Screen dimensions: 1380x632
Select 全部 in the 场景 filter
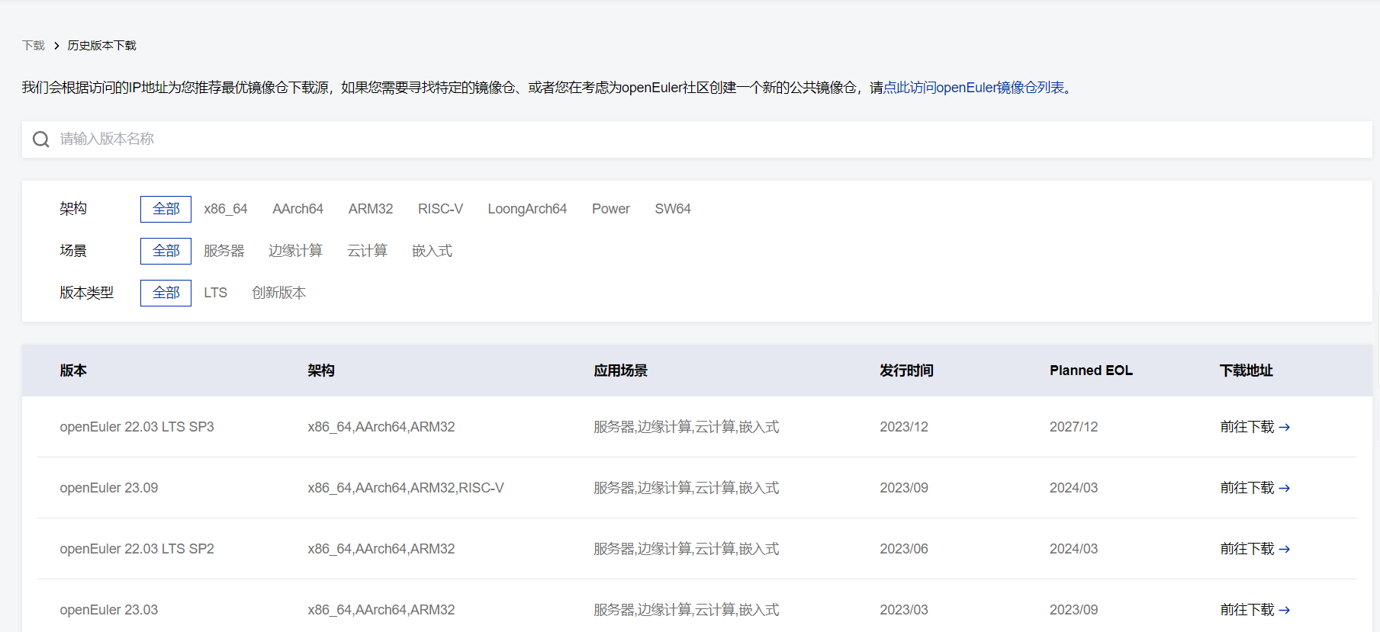tap(166, 251)
